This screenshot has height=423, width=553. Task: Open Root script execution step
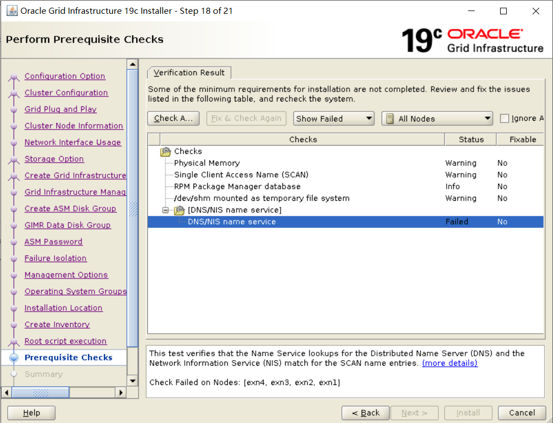[x=66, y=341]
